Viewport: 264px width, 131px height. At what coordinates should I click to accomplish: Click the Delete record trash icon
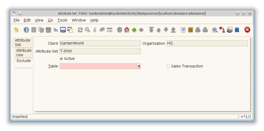tap(48, 30)
